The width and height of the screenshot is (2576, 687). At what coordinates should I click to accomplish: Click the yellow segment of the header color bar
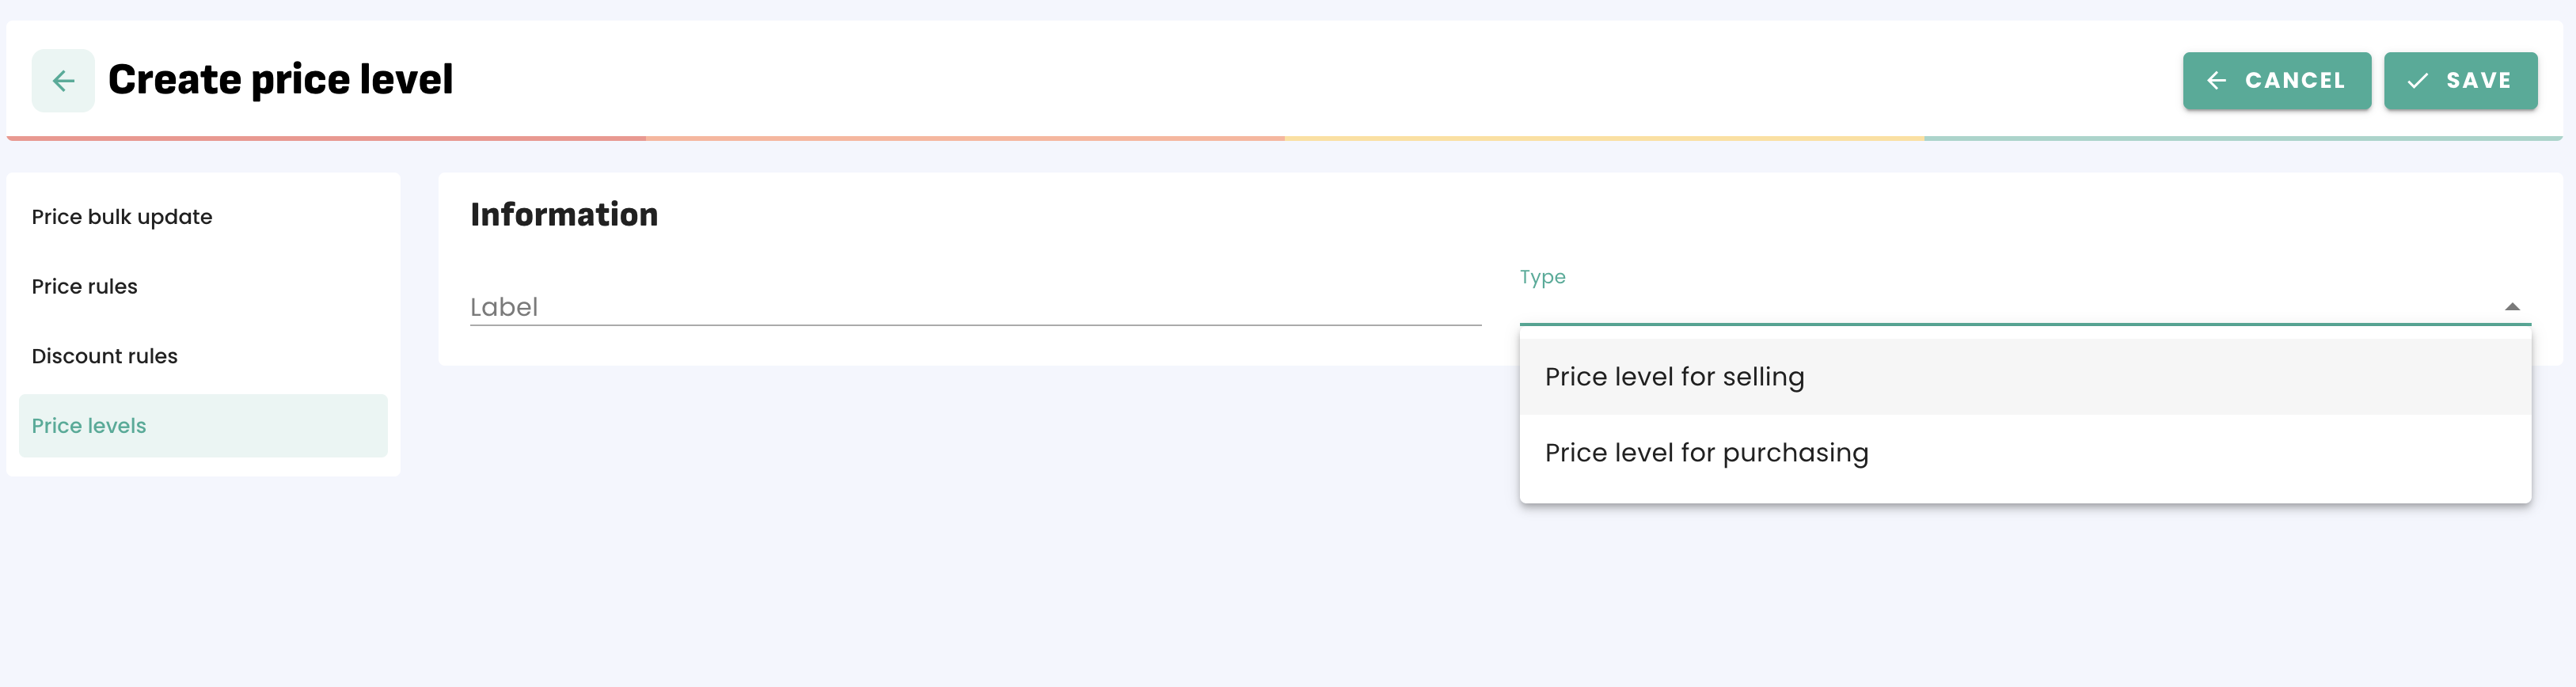point(1604,138)
